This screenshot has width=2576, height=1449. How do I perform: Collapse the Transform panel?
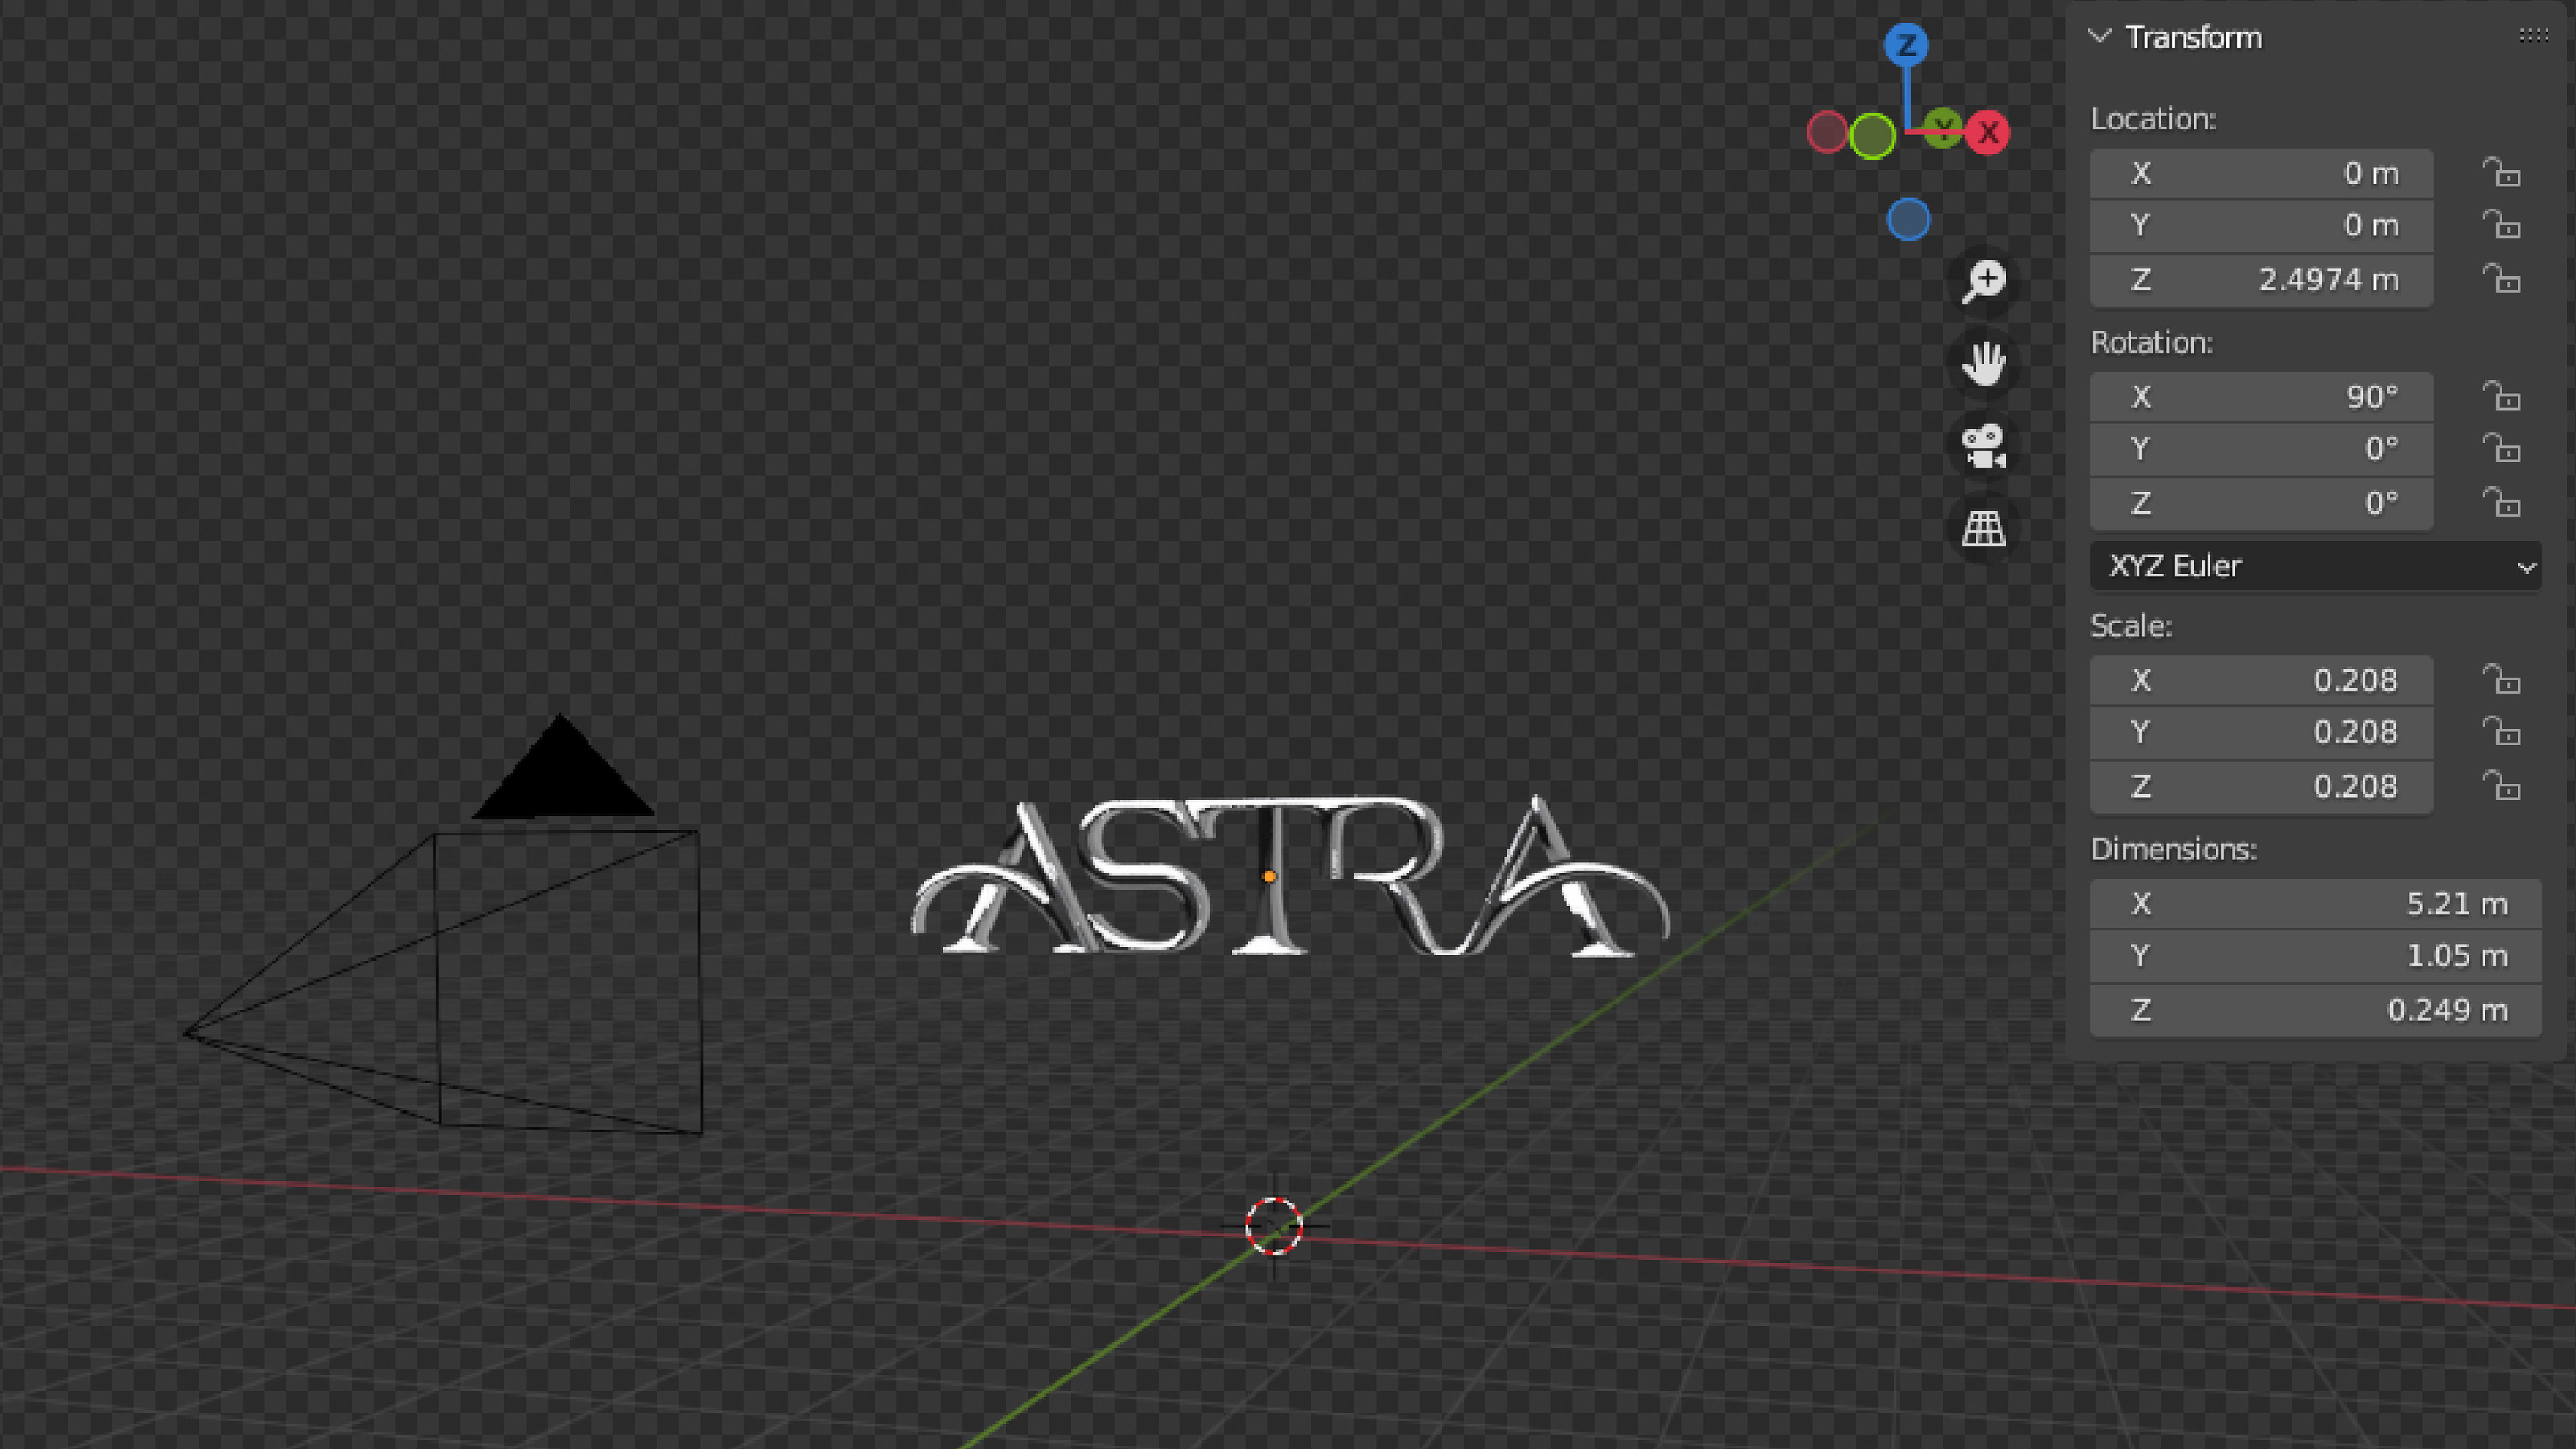click(x=2100, y=37)
